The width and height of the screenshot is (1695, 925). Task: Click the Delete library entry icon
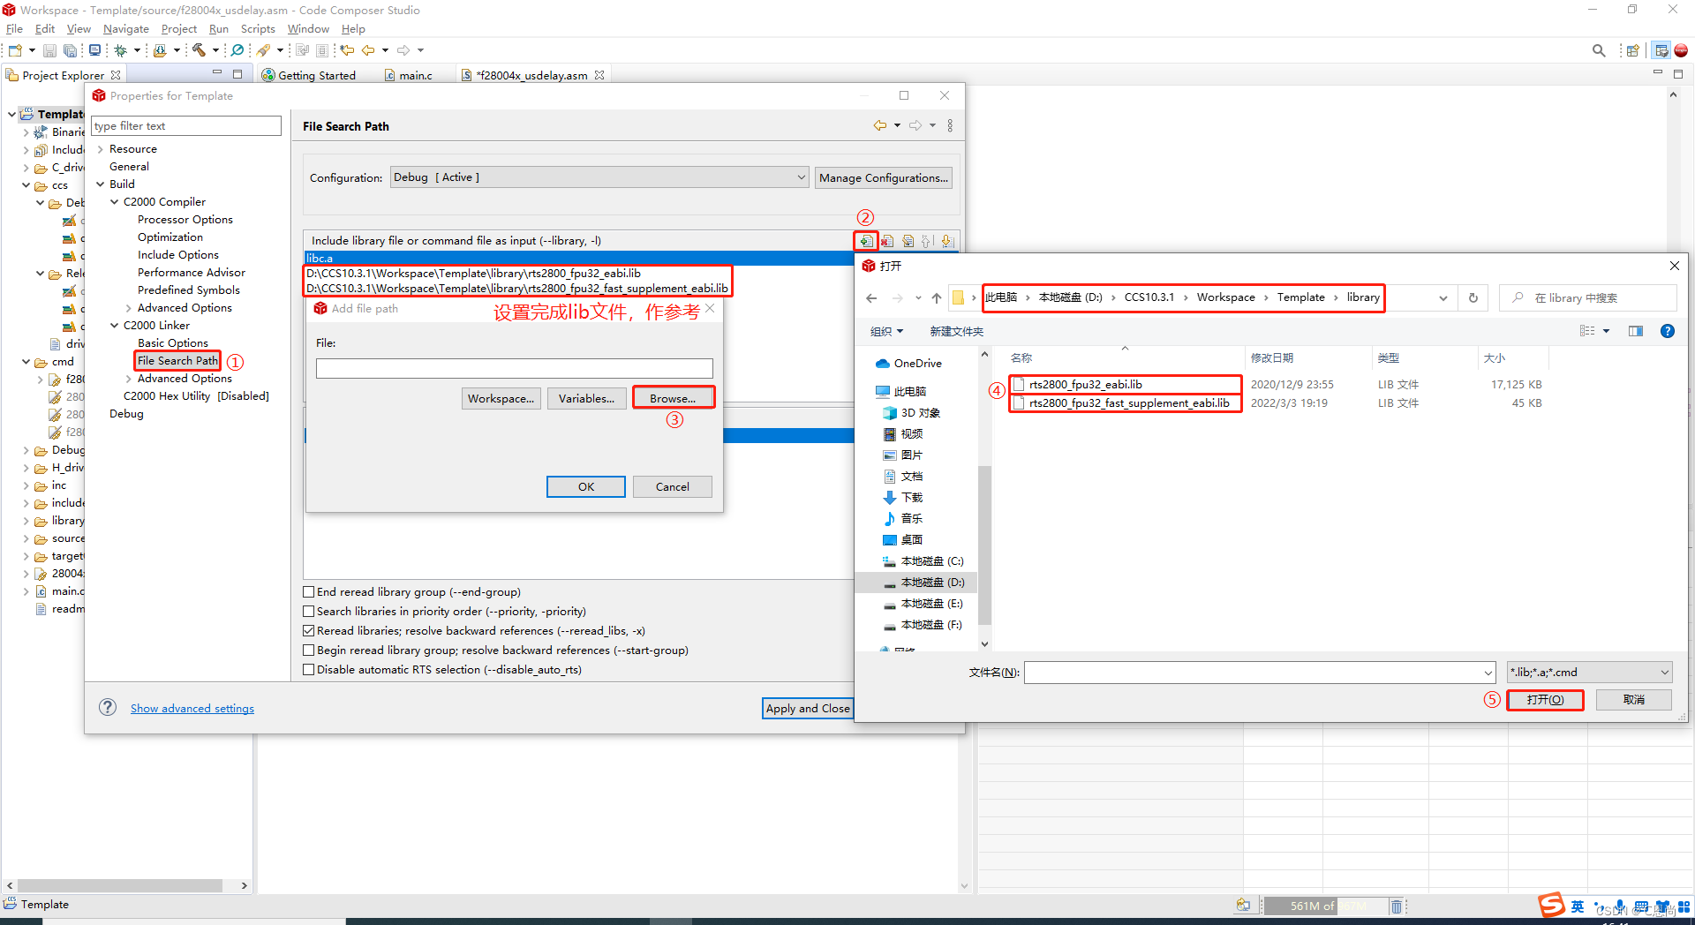point(887,241)
